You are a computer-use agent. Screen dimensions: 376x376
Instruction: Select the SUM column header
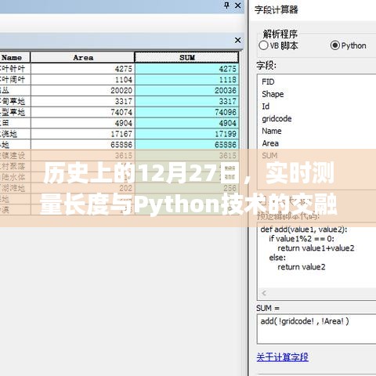(186, 57)
